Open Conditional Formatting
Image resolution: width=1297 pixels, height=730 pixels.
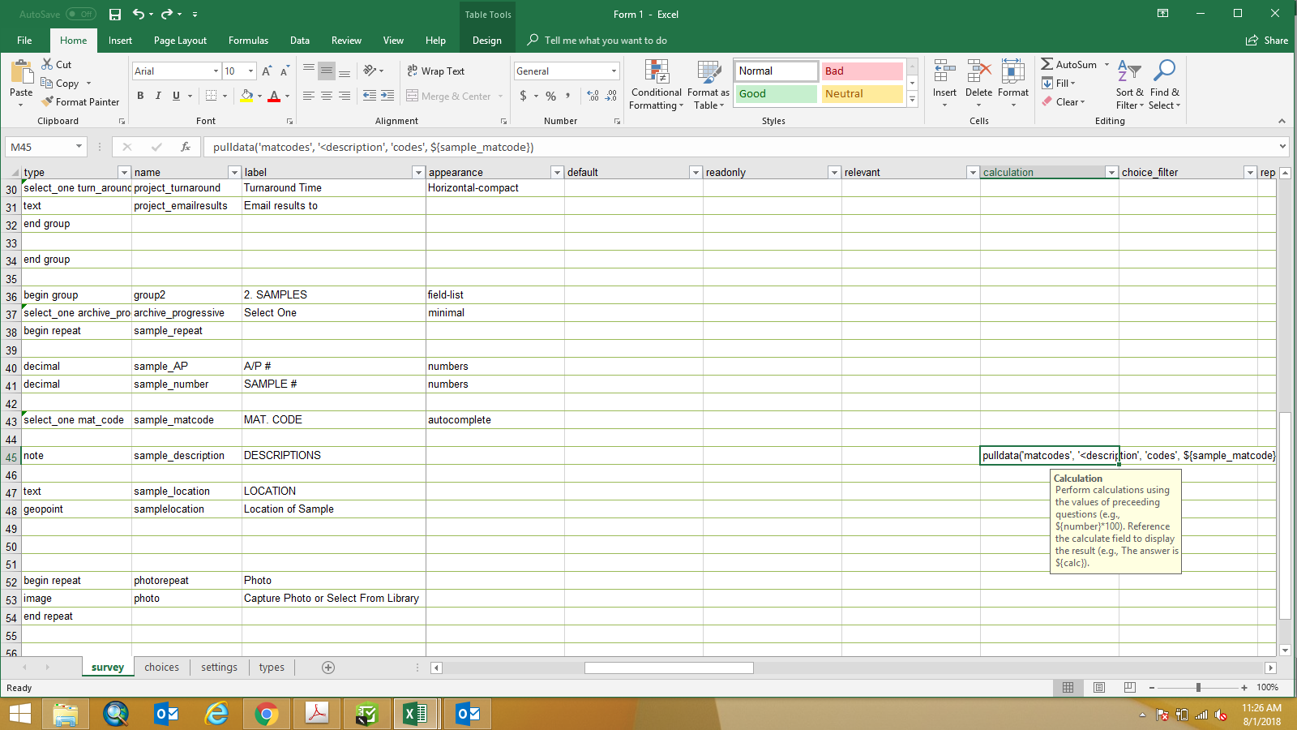(x=657, y=84)
